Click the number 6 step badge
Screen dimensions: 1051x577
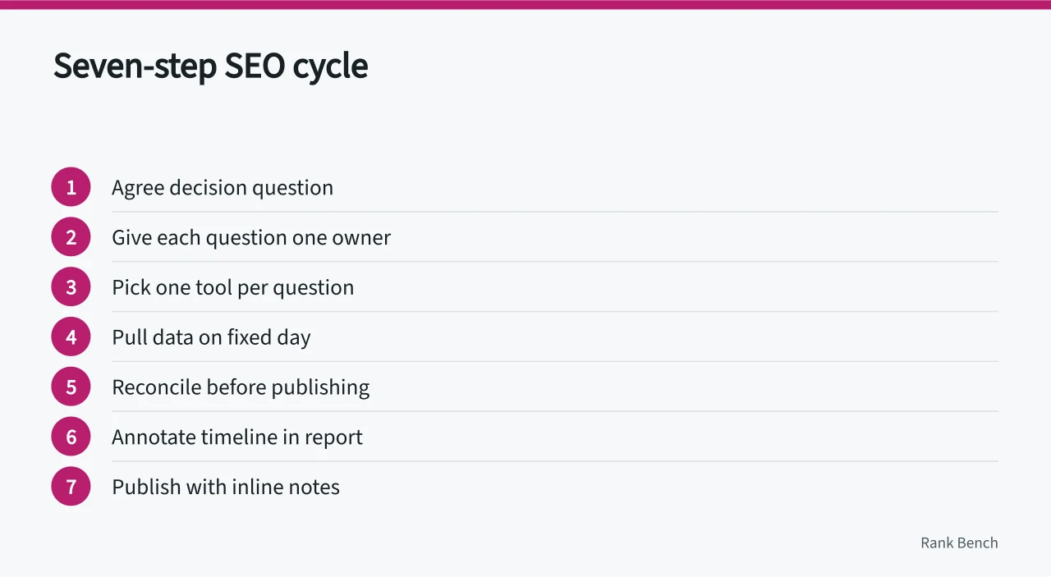[71, 437]
